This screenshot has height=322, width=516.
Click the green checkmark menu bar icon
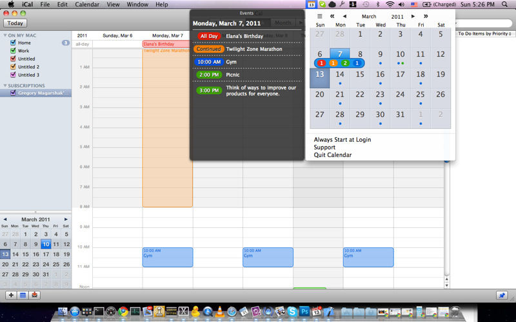click(322, 5)
